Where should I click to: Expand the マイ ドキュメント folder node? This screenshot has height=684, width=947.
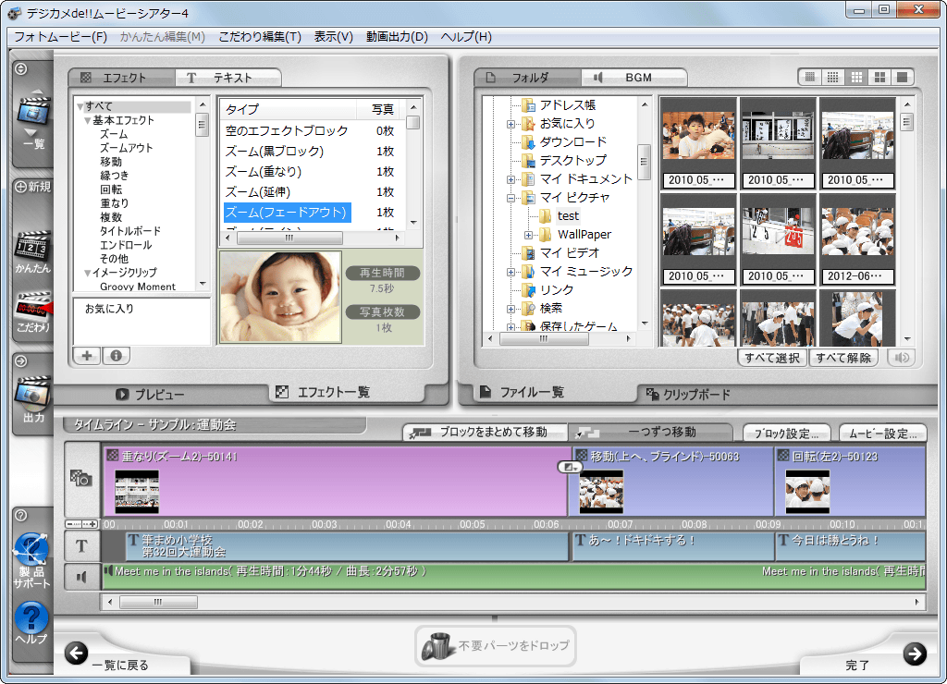pyautogui.click(x=511, y=179)
